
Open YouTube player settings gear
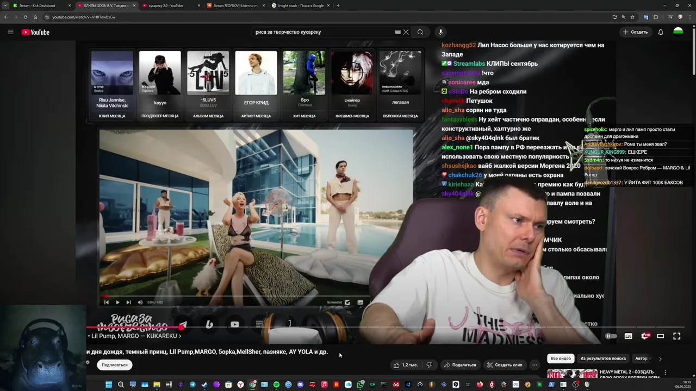click(644, 336)
